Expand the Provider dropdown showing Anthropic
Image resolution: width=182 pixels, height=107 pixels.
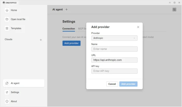click(x=114, y=38)
